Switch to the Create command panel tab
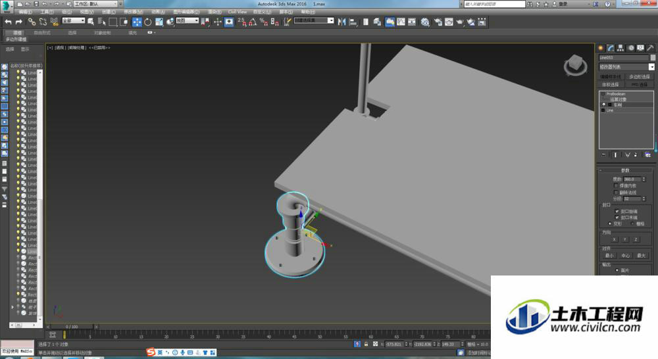The image size is (658, 359). point(601,48)
